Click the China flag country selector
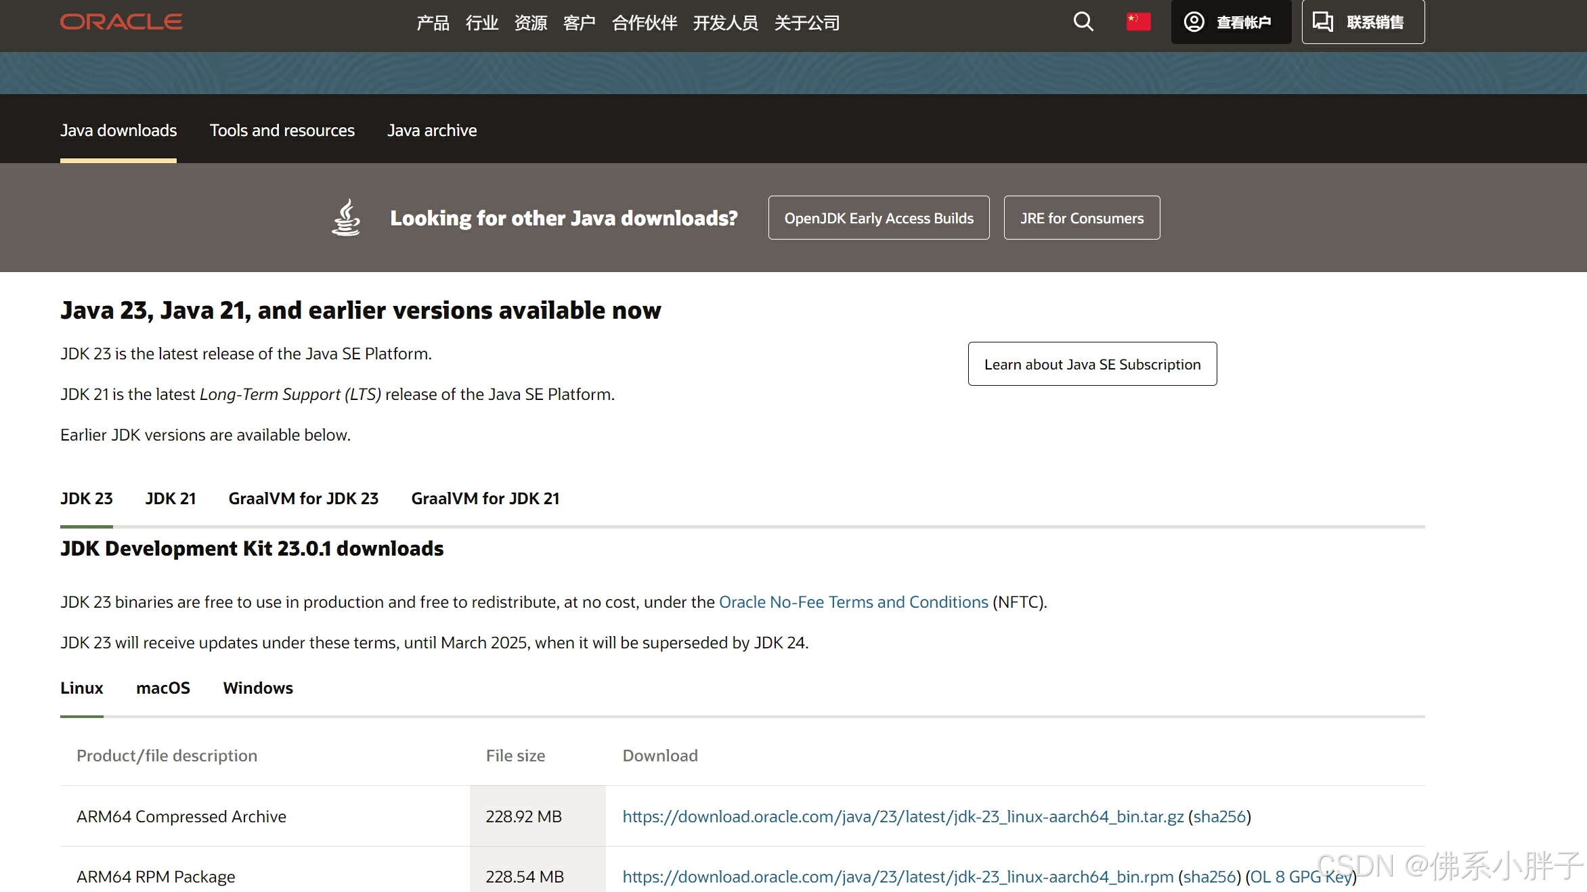Screen dimensions: 1587x892 click(1138, 22)
